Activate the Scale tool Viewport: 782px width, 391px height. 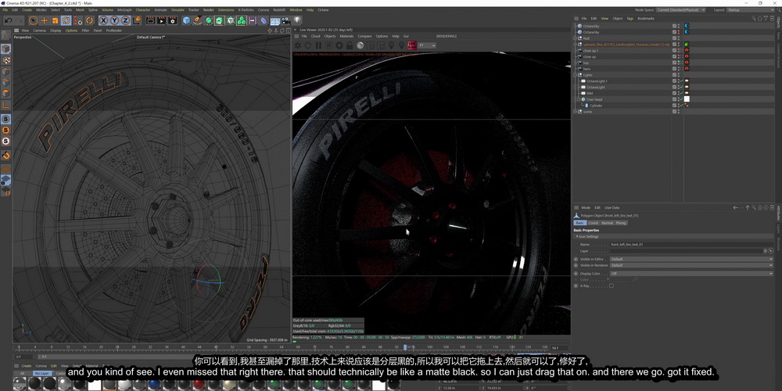(55, 20)
